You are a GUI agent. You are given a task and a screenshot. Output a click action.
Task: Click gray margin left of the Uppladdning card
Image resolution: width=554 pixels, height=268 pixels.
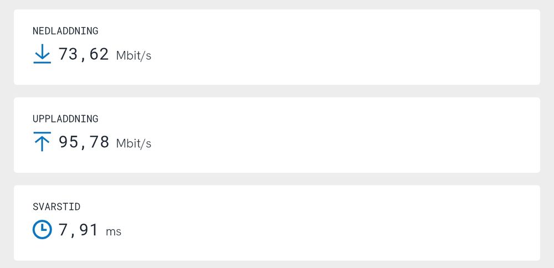pyautogui.click(x=7, y=135)
